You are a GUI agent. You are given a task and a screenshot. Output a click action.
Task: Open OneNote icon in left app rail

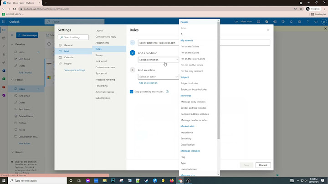click(x=4, y=95)
